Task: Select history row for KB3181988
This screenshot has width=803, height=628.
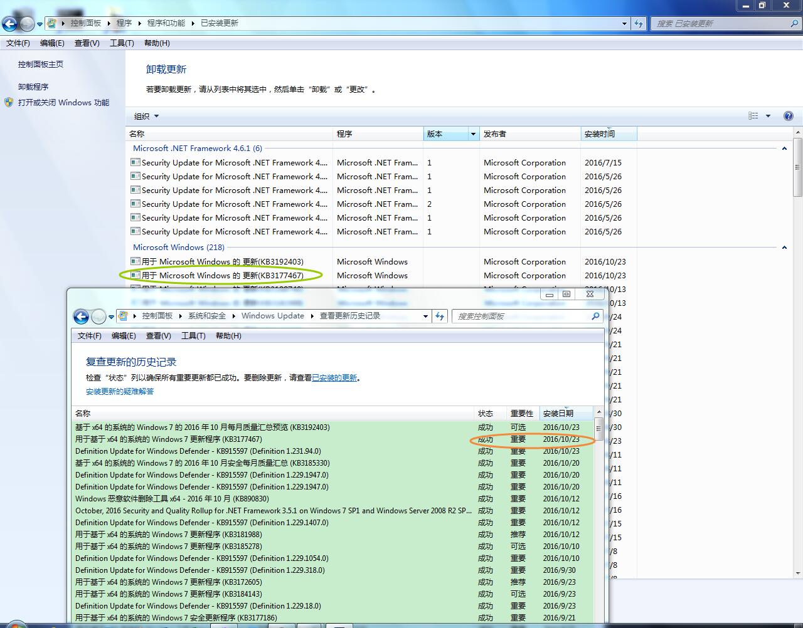Action: click(x=333, y=535)
